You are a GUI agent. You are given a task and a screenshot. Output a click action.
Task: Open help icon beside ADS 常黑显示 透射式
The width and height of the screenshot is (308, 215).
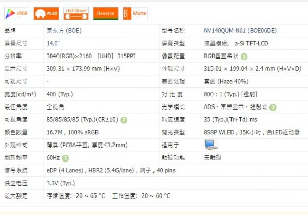[x=273, y=107]
